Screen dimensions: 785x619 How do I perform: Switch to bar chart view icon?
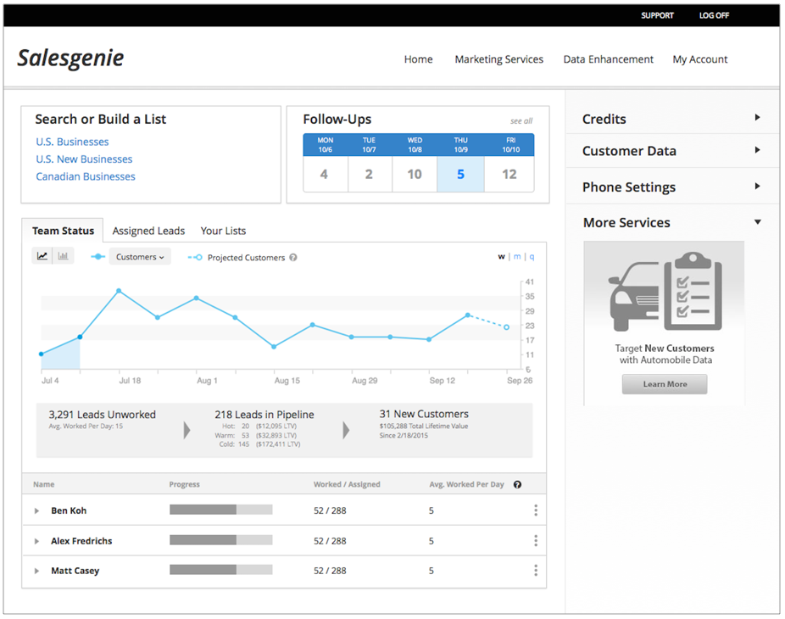tap(63, 256)
